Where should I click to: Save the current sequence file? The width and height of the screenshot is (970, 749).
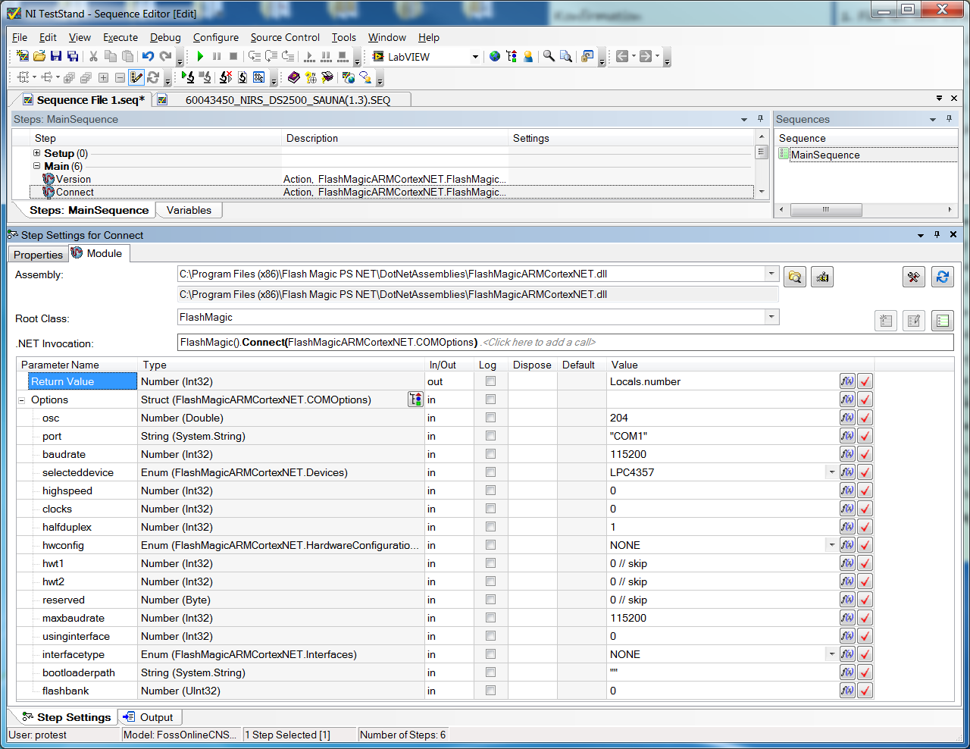pos(56,56)
